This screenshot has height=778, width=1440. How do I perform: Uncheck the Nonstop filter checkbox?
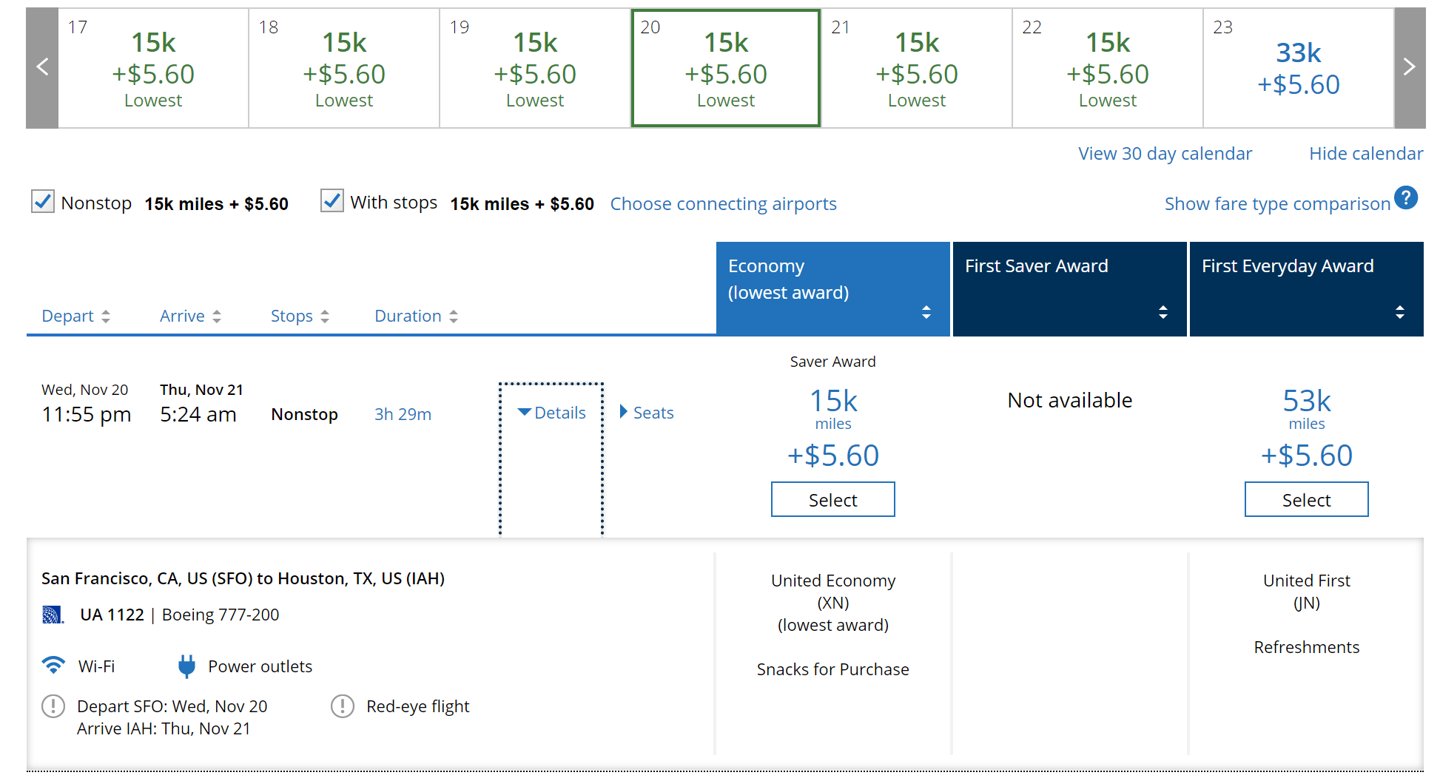tap(43, 201)
